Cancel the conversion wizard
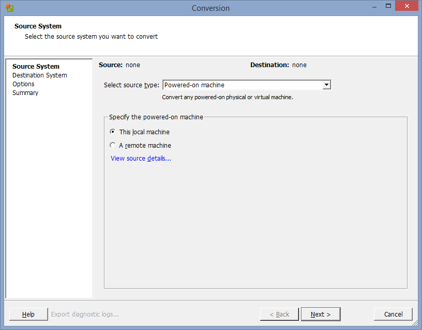The width and height of the screenshot is (422, 330). tap(393, 314)
